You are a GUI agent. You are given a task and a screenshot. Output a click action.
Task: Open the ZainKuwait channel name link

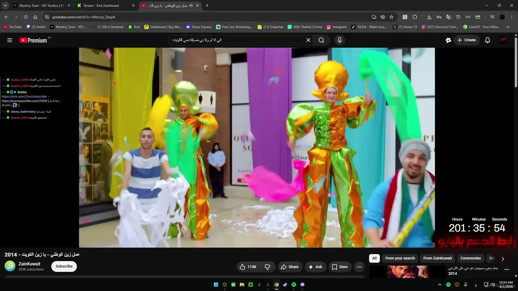click(30, 264)
